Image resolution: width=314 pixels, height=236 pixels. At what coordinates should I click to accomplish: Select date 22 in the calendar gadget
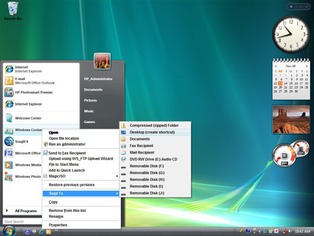point(291,87)
